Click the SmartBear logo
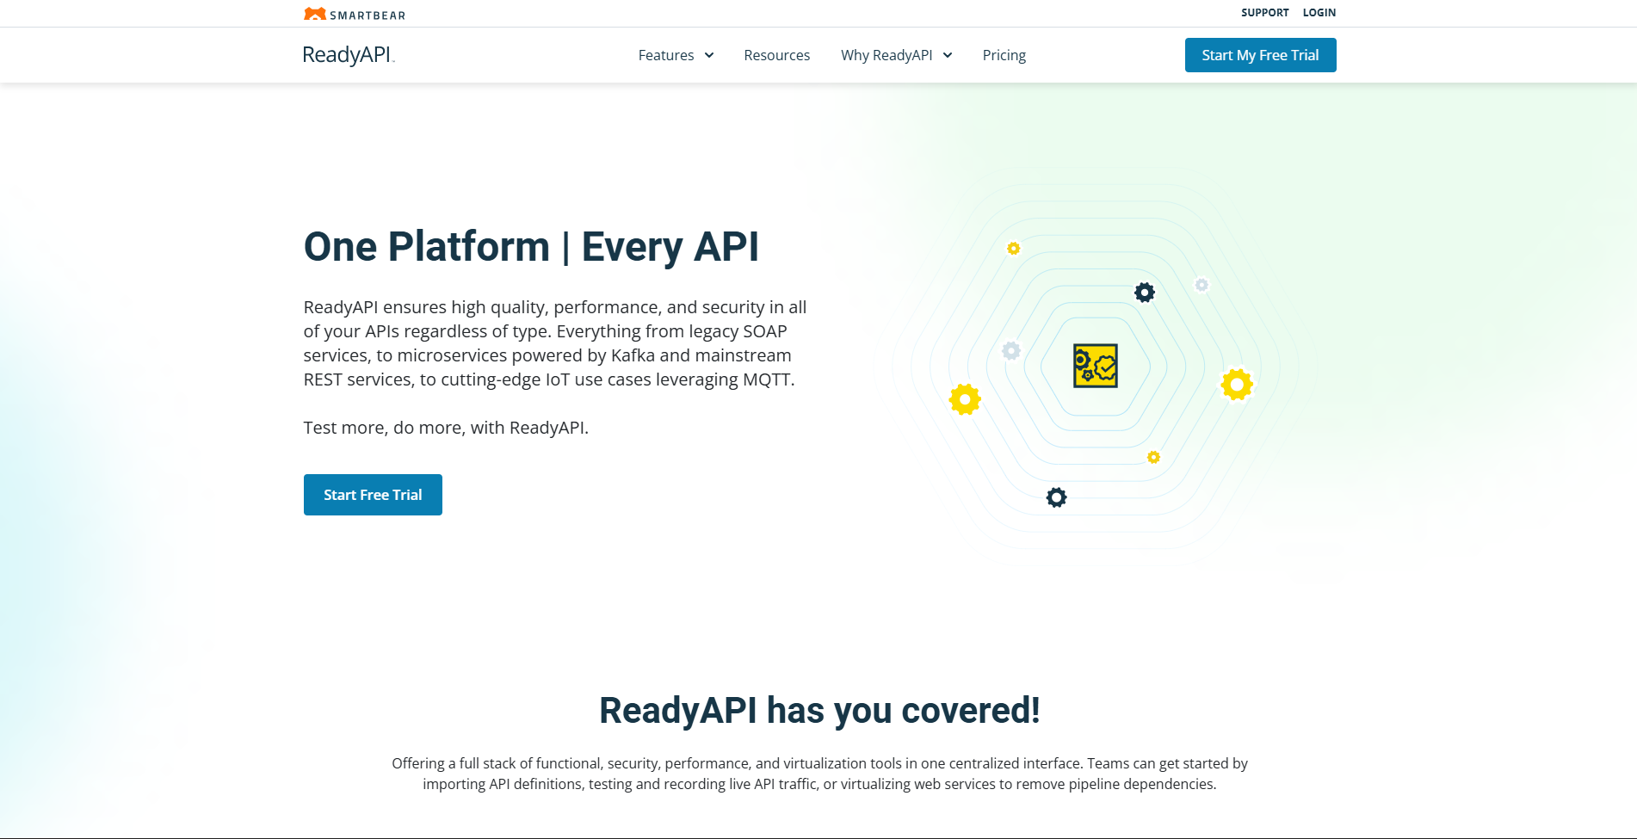 click(354, 14)
